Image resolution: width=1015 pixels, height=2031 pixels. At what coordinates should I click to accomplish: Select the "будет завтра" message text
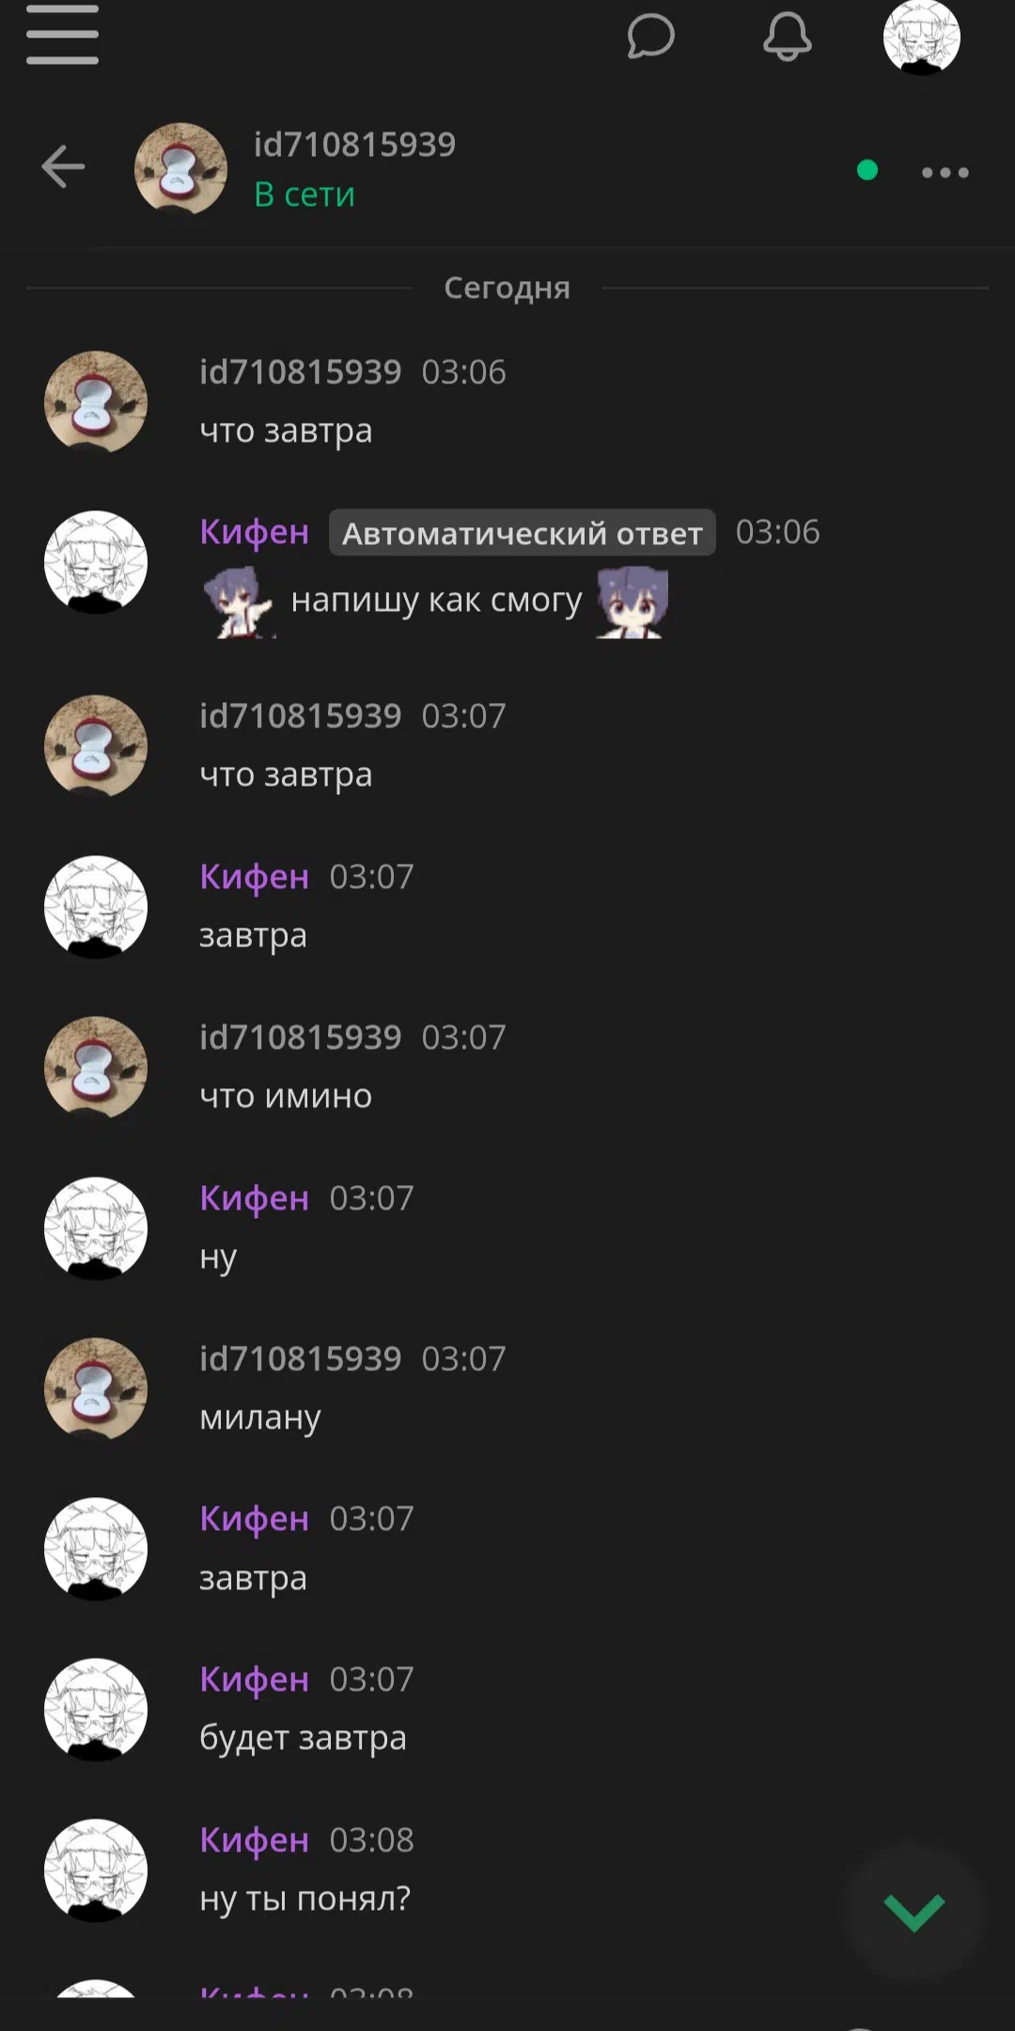(303, 1739)
